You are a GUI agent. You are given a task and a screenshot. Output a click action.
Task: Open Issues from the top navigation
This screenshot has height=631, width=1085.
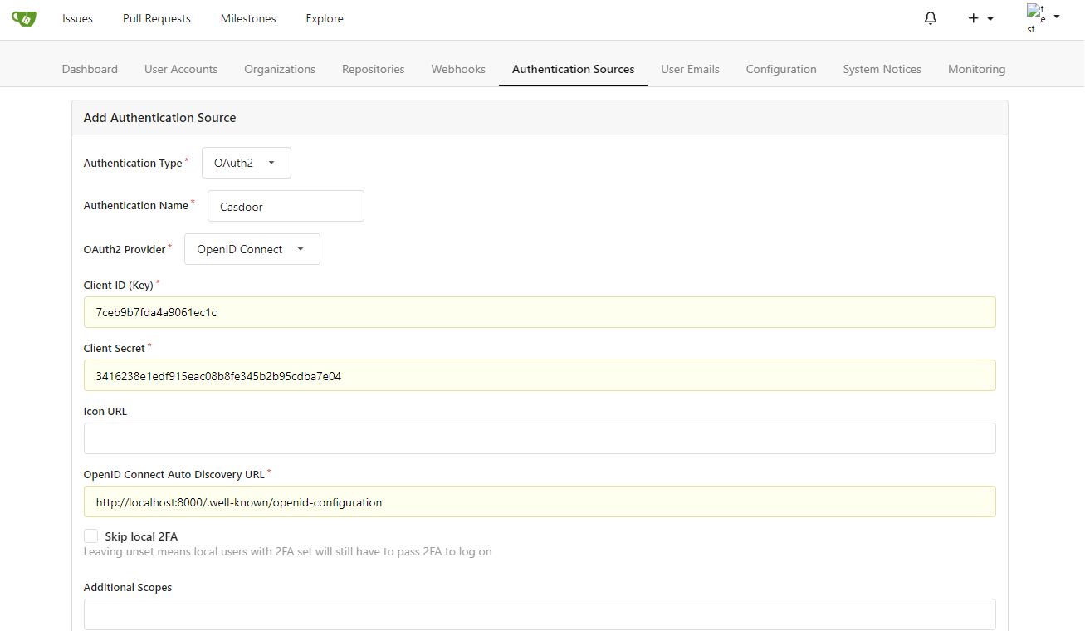coord(76,18)
